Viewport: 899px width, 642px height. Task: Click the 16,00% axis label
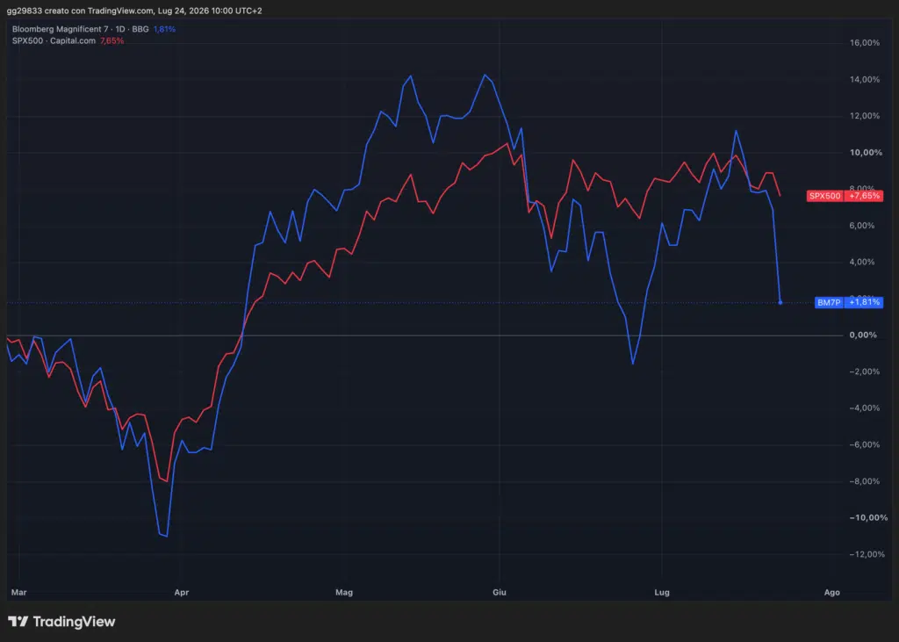pos(865,43)
